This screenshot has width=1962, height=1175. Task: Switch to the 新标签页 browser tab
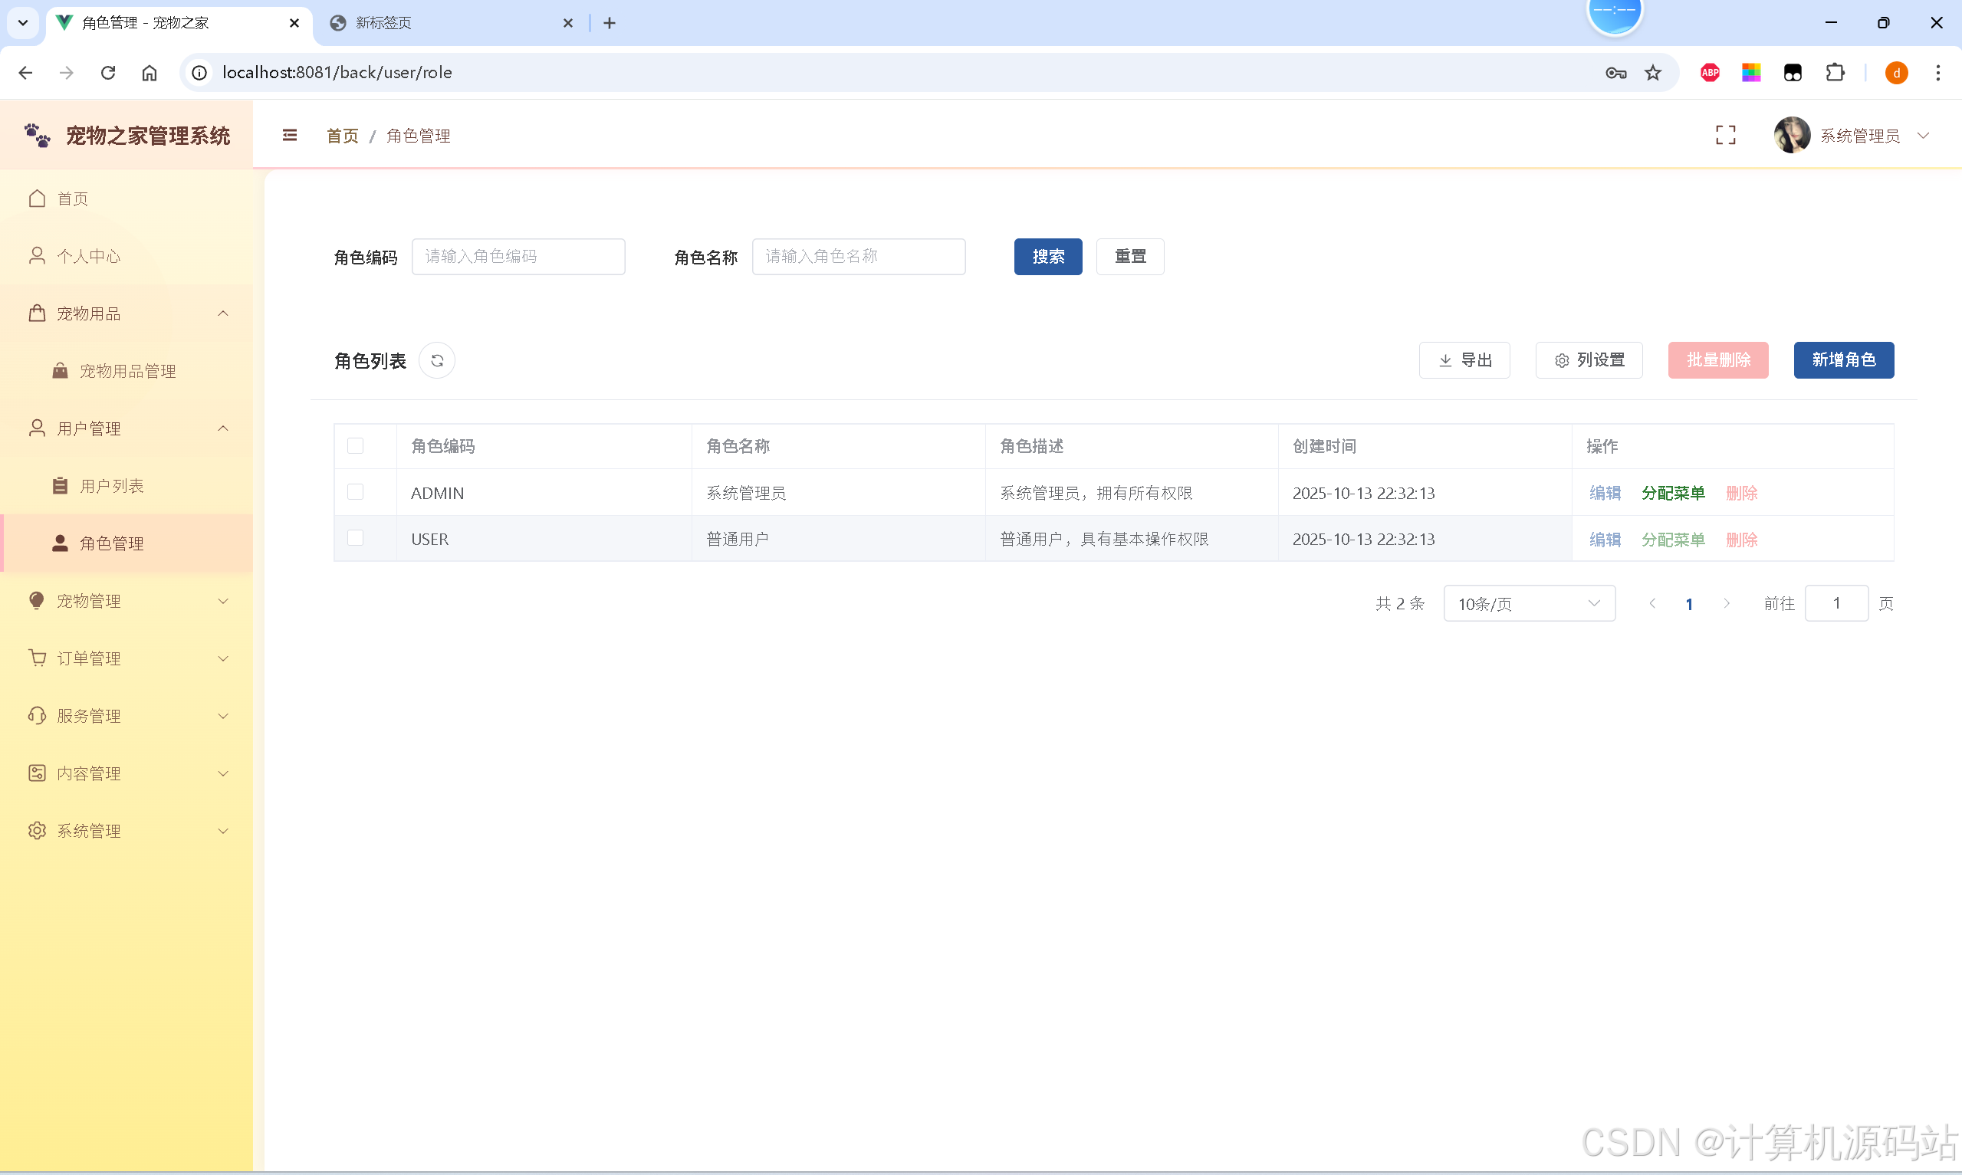click(x=452, y=23)
